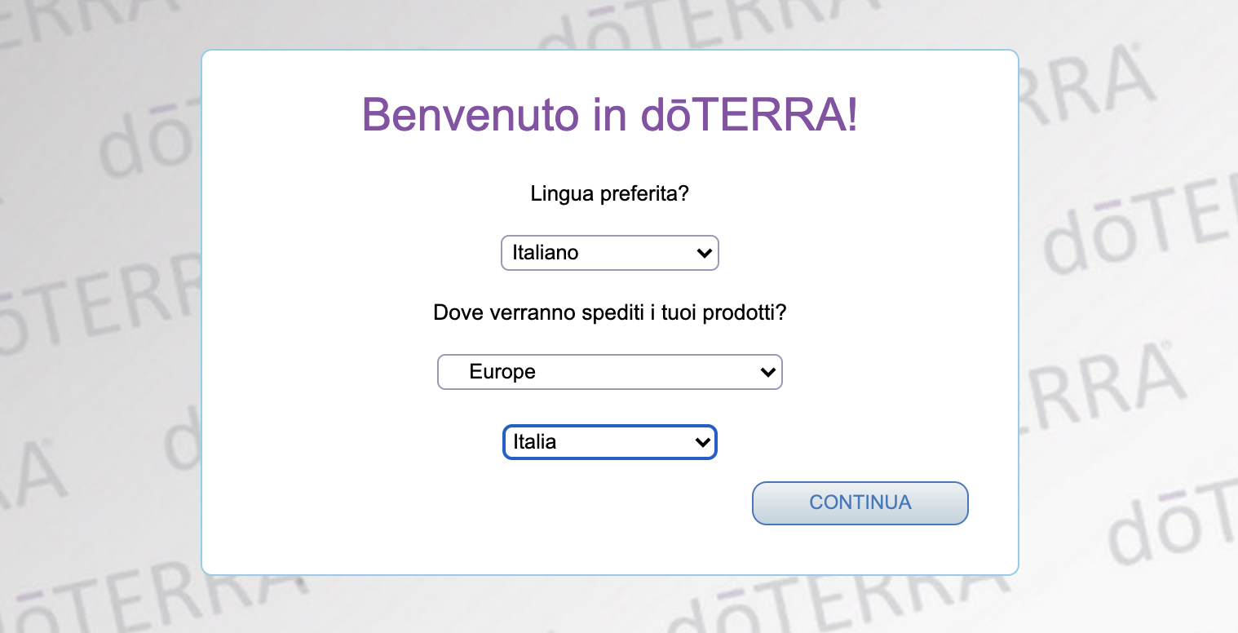Click the 'Lingua preferita?' label

[610, 195]
